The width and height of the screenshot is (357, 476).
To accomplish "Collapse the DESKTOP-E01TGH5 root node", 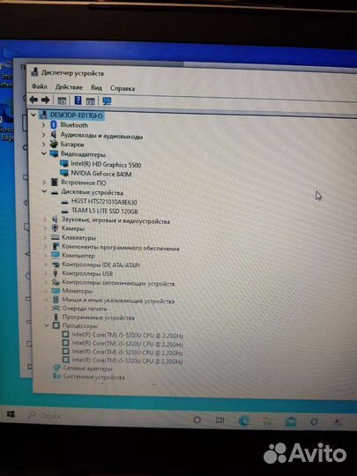I will click(x=33, y=115).
